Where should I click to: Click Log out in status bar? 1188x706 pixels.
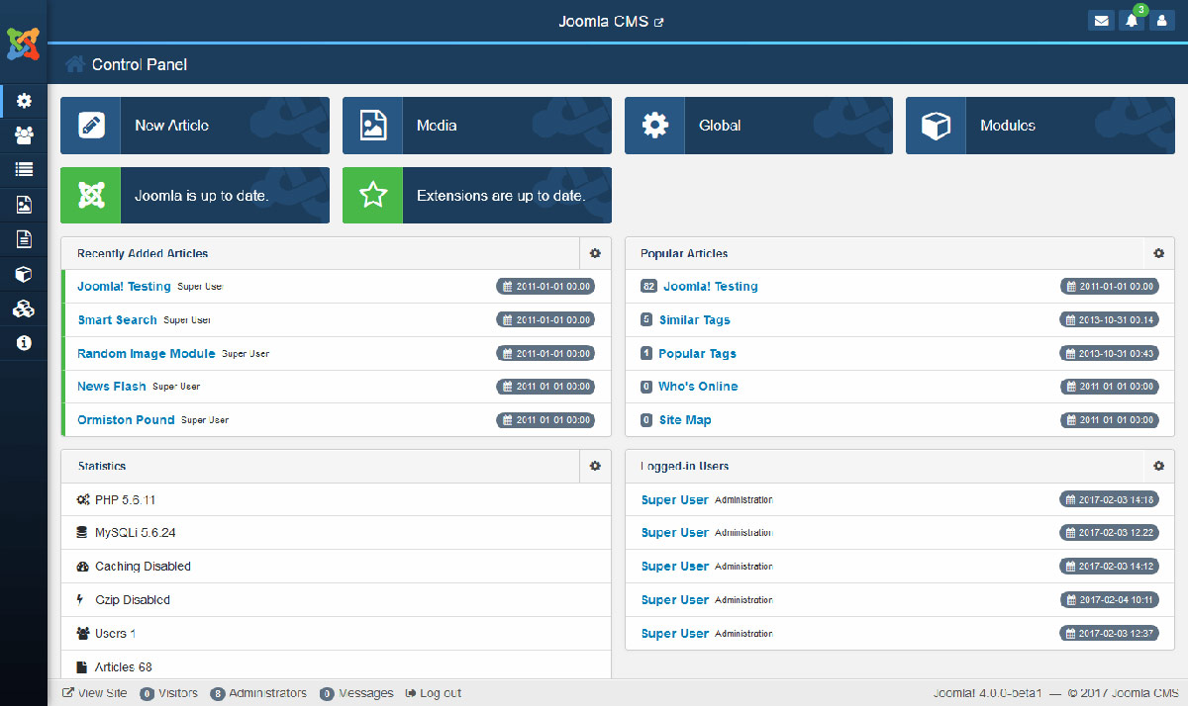(x=434, y=693)
